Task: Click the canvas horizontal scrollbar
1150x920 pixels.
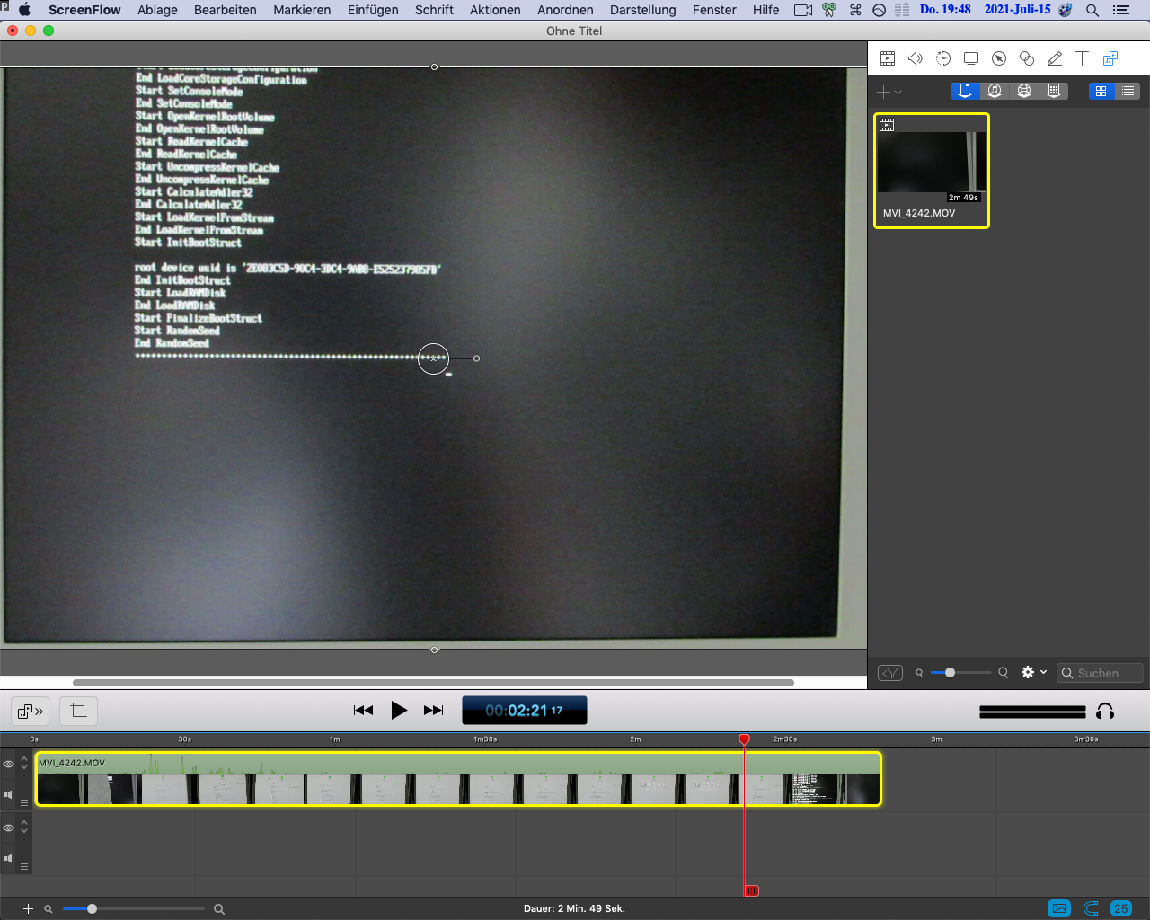Action: click(433, 683)
